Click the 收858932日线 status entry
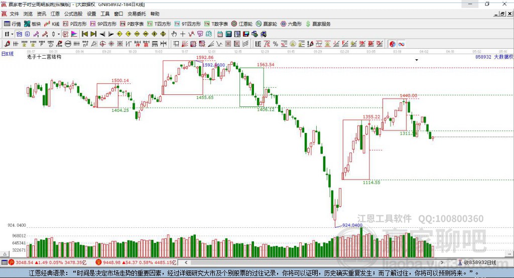 pyautogui.click(x=477, y=262)
